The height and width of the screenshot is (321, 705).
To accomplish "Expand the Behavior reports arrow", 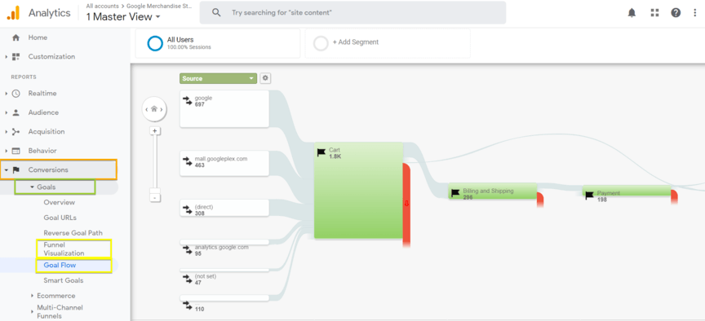I will pyautogui.click(x=7, y=151).
